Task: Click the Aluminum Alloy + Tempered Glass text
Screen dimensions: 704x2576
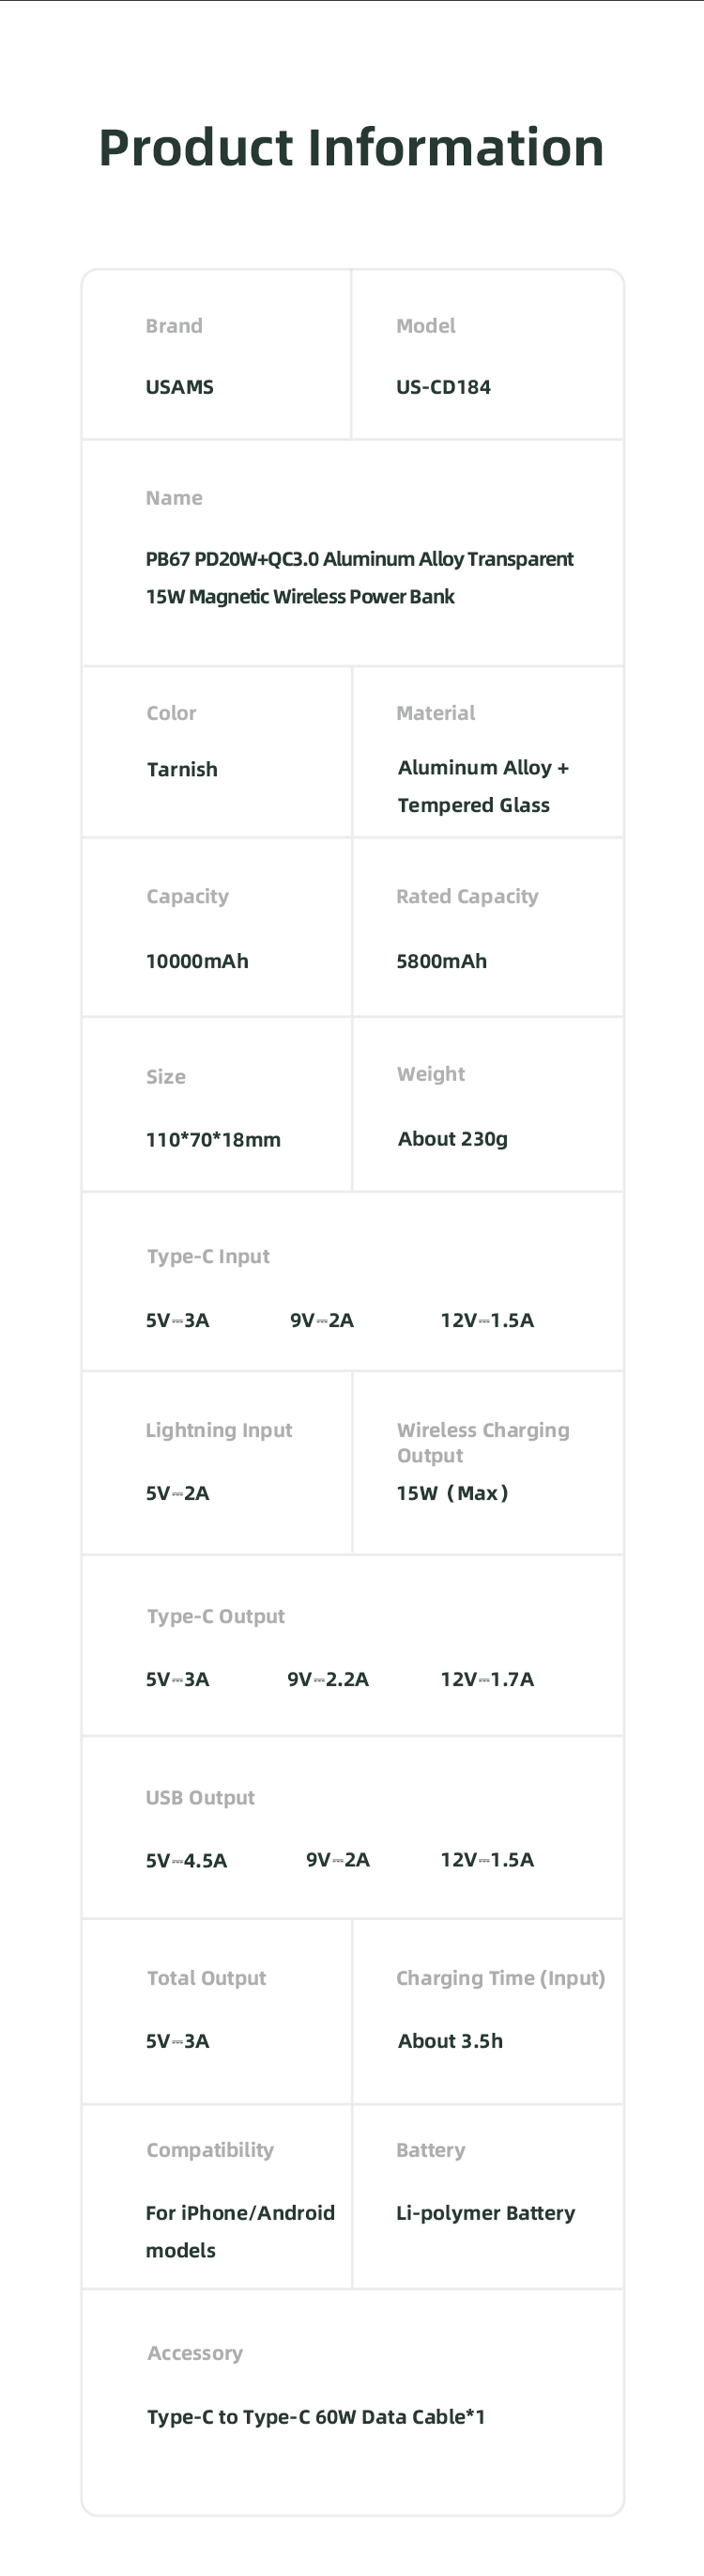Action: (x=483, y=786)
